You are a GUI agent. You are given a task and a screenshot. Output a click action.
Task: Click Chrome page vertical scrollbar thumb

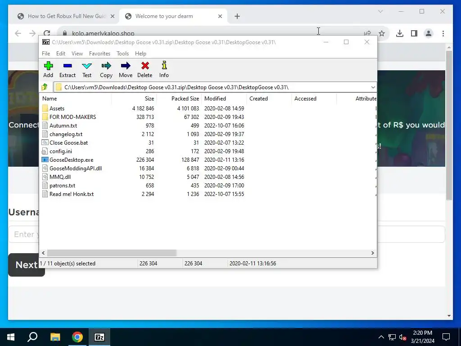[x=449, y=126]
